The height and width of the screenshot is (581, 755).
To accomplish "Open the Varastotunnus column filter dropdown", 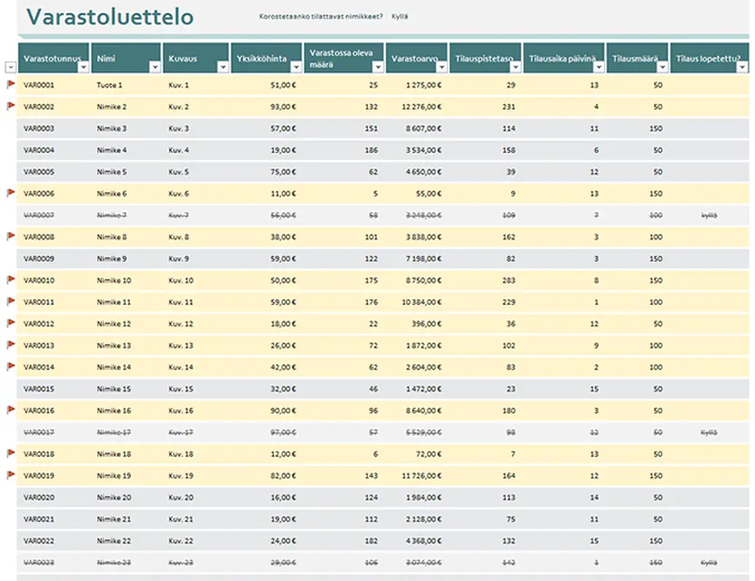I will [x=84, y=68].
